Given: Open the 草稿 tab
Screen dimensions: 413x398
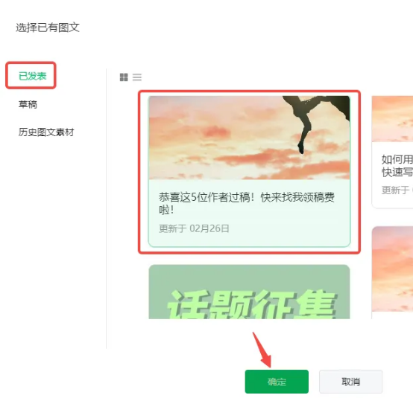Looking at the screenshot, I should tap(28, 104).
